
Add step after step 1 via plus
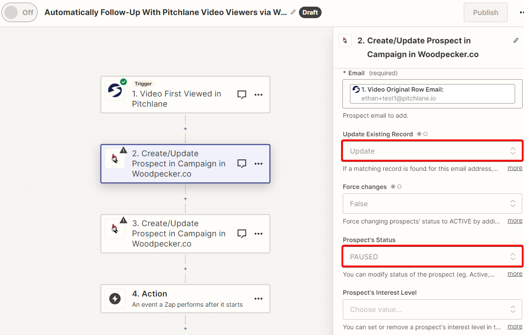click(x=185, y=129)
